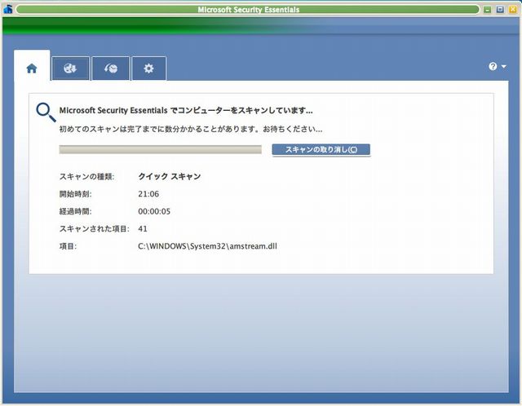
Task: Maximize the Microsoft Security Essentials window
Action: pyautogui.click(x=500, y=10)
